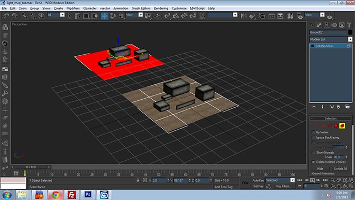Choose the Rectangular Selection Region tool
Image resolution: width=355 pixels, height=200 pixels.
click(86, 16)
